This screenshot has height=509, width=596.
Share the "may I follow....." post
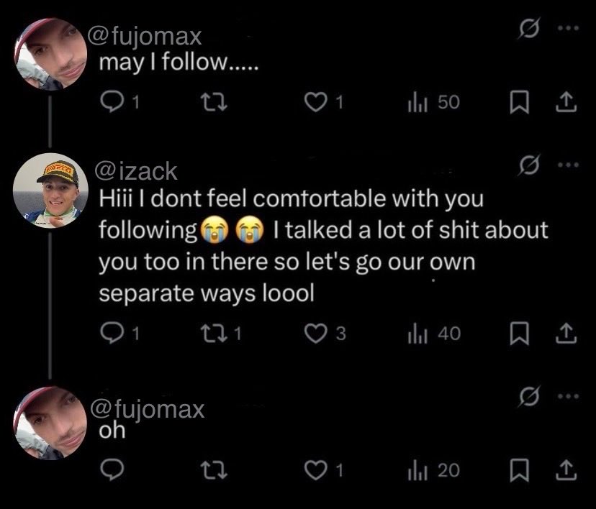566,102
